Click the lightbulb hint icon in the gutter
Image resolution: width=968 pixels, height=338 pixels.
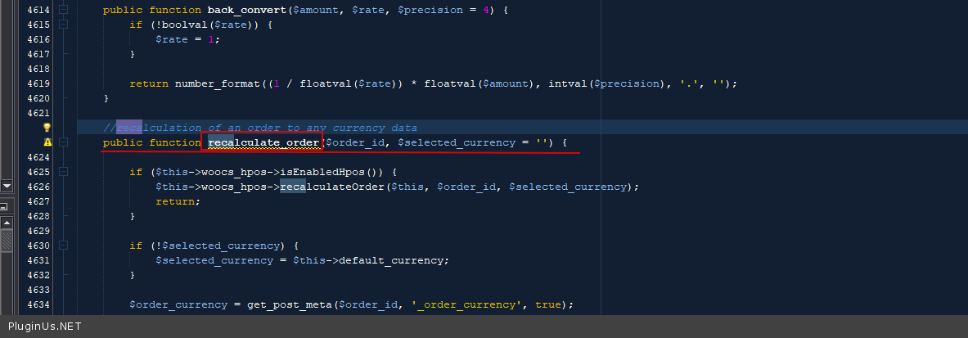point(47,128)
